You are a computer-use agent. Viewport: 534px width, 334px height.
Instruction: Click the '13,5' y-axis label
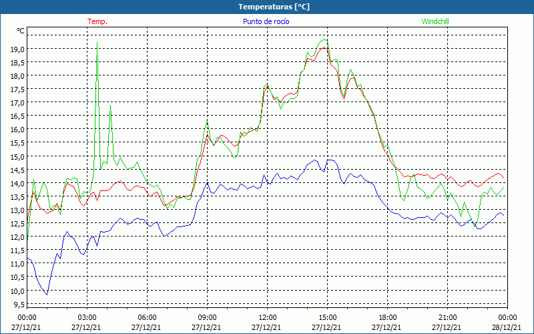point(18,196)
